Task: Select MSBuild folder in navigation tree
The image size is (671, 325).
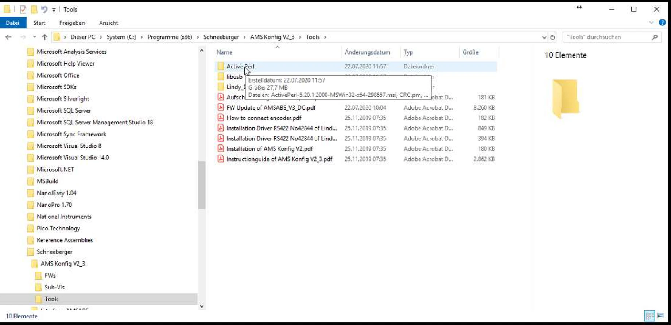Action: pyautogui.click(x=47, y=181)
